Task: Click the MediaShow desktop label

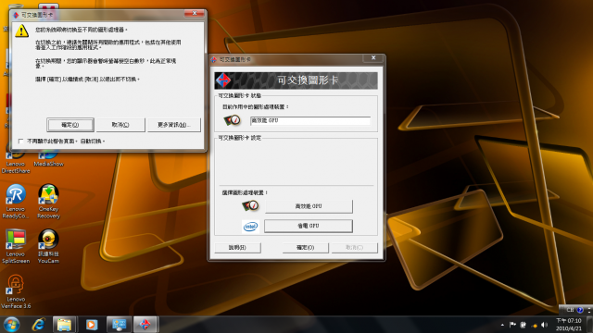Action: tap(48, 164)
